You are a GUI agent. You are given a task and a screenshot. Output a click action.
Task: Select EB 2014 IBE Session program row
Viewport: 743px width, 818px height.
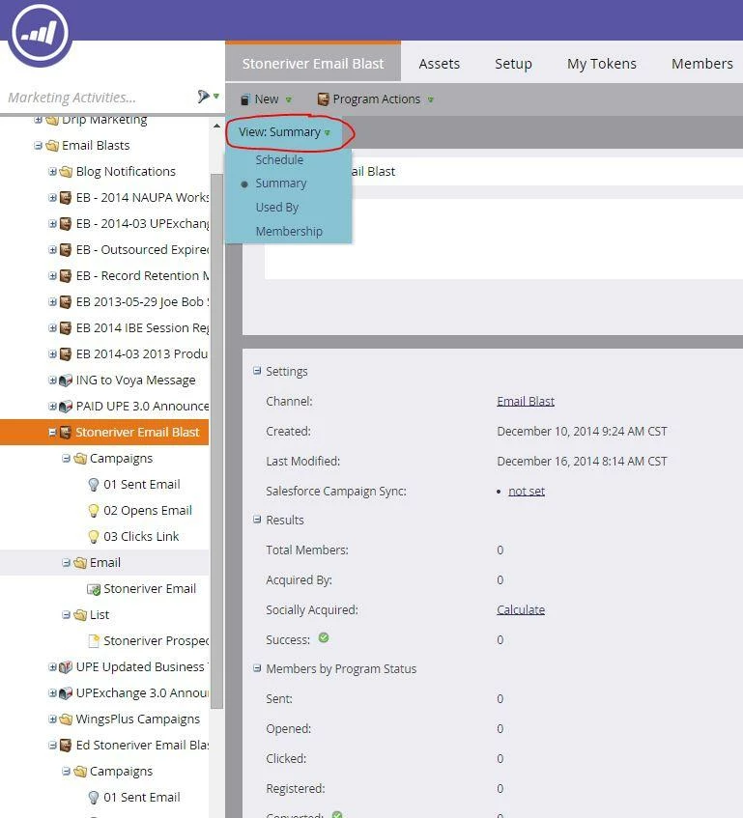[x=104, y=328]
